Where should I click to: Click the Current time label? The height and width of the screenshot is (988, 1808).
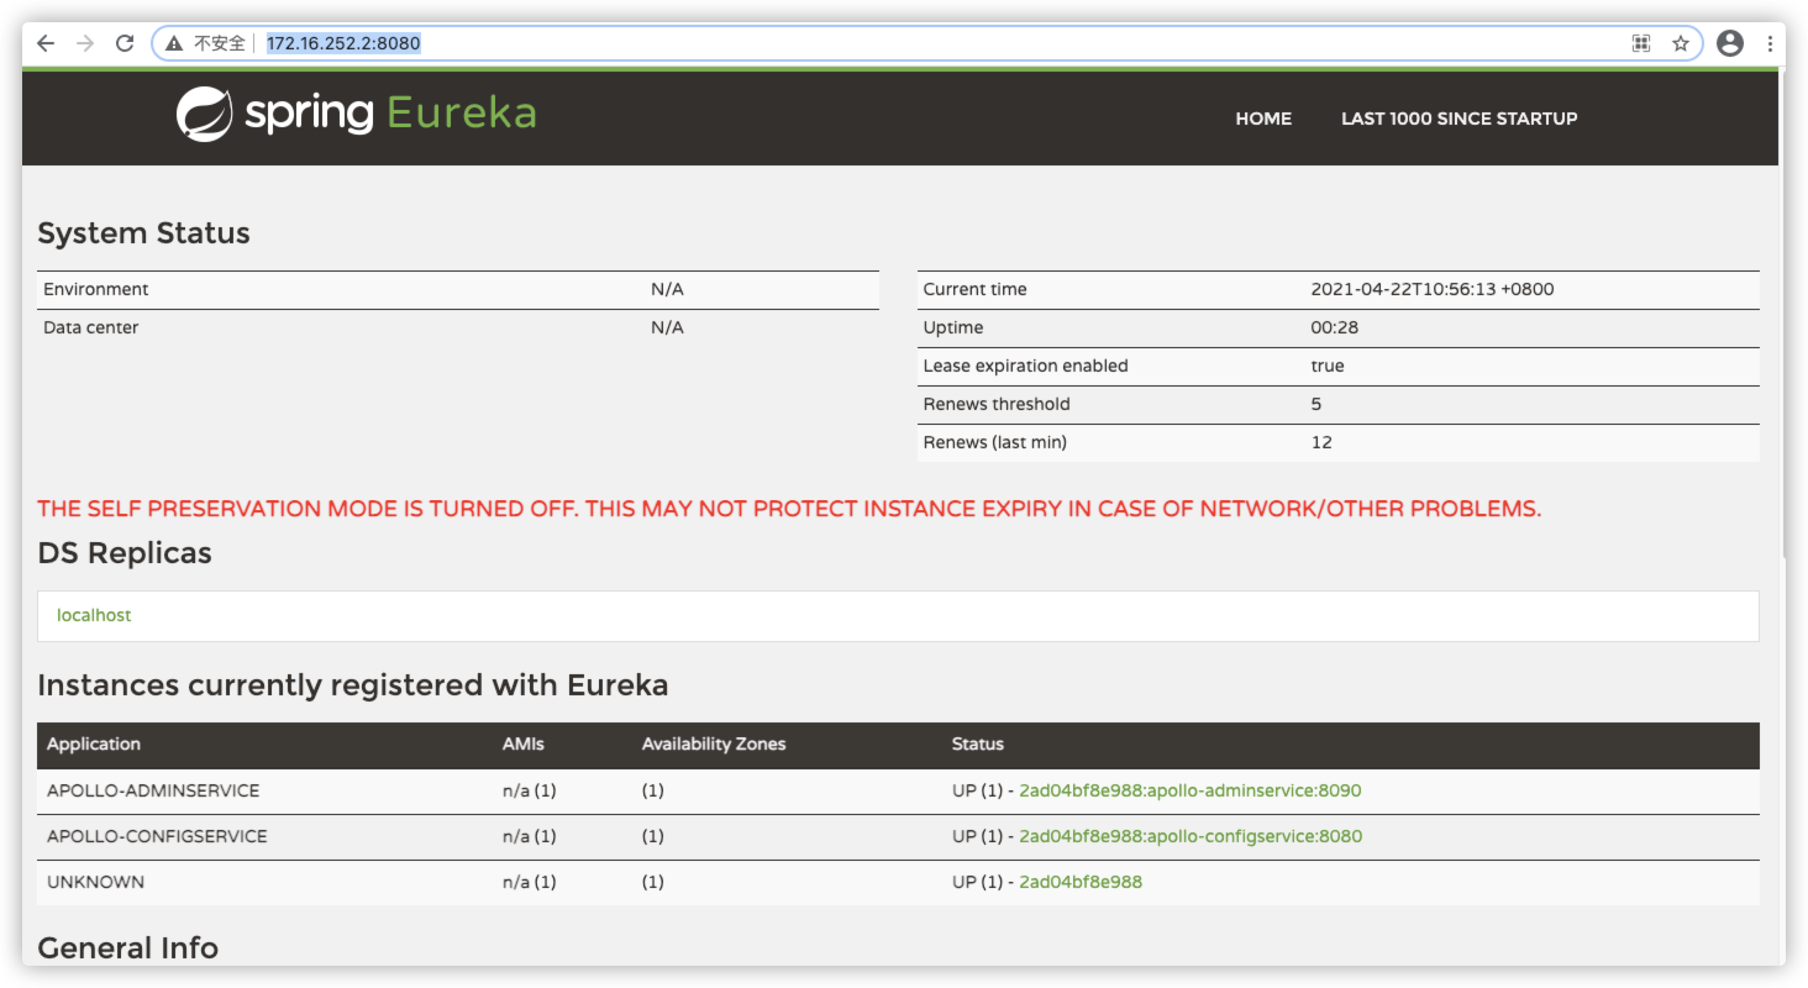[974, 289]
